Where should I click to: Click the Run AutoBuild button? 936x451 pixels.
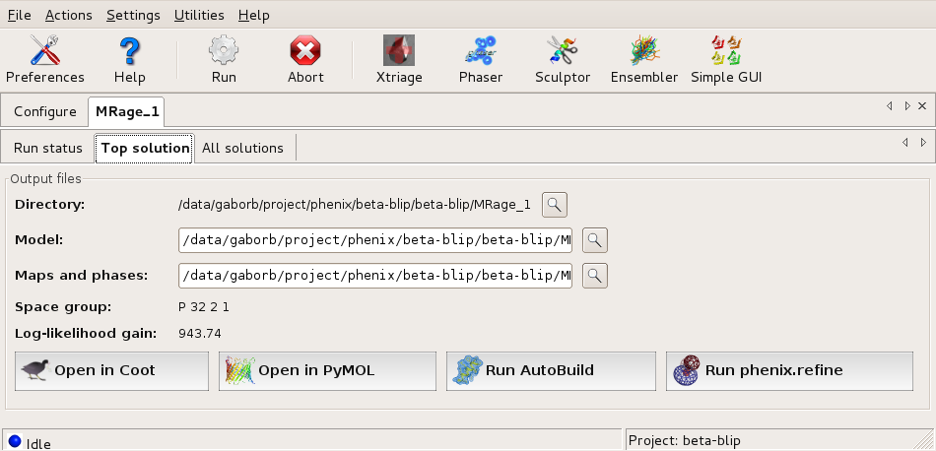click(550, 371)
